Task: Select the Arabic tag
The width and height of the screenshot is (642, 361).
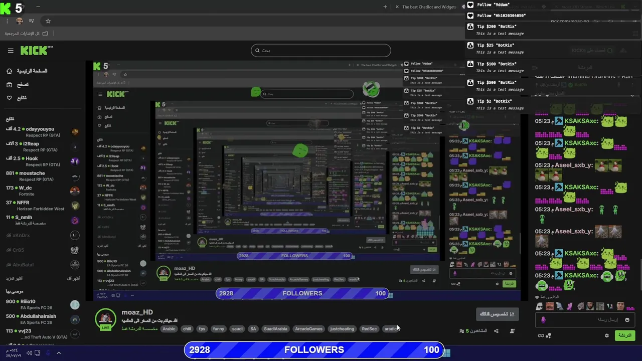Action: click(169, 329)
